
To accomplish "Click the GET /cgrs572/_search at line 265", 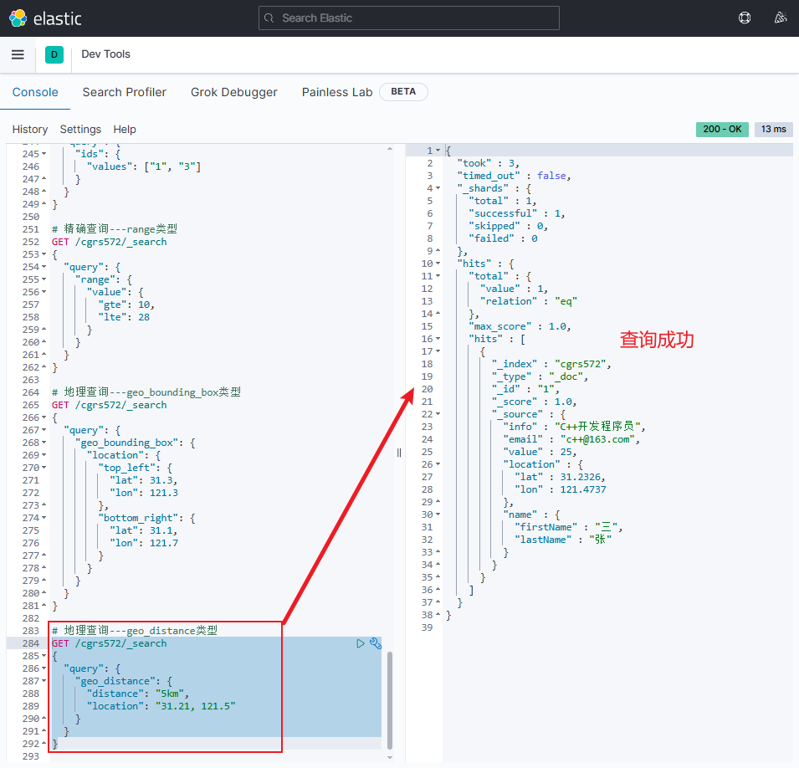I will point(109,405).
